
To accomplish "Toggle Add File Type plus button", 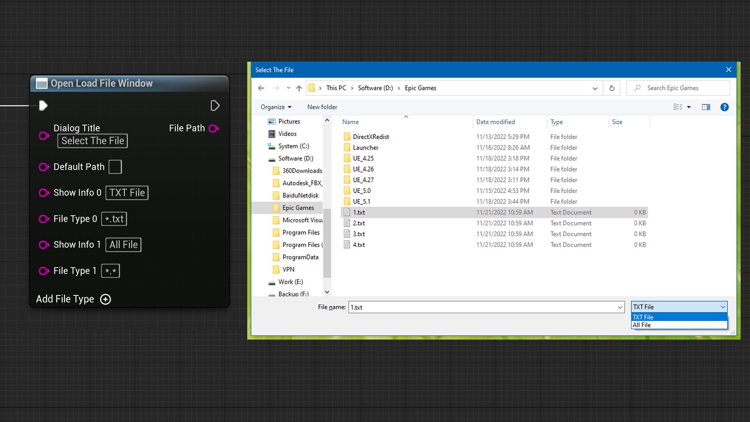I will click(105, 299).
